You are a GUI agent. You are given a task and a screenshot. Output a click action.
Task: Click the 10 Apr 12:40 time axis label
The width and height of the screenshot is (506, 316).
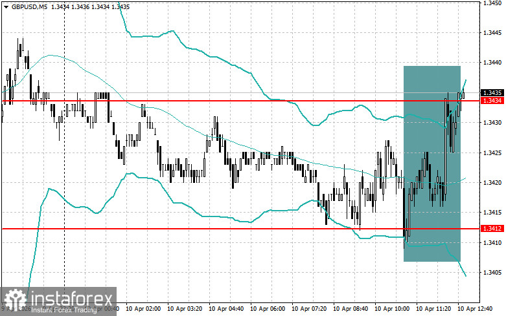(475, 309)
